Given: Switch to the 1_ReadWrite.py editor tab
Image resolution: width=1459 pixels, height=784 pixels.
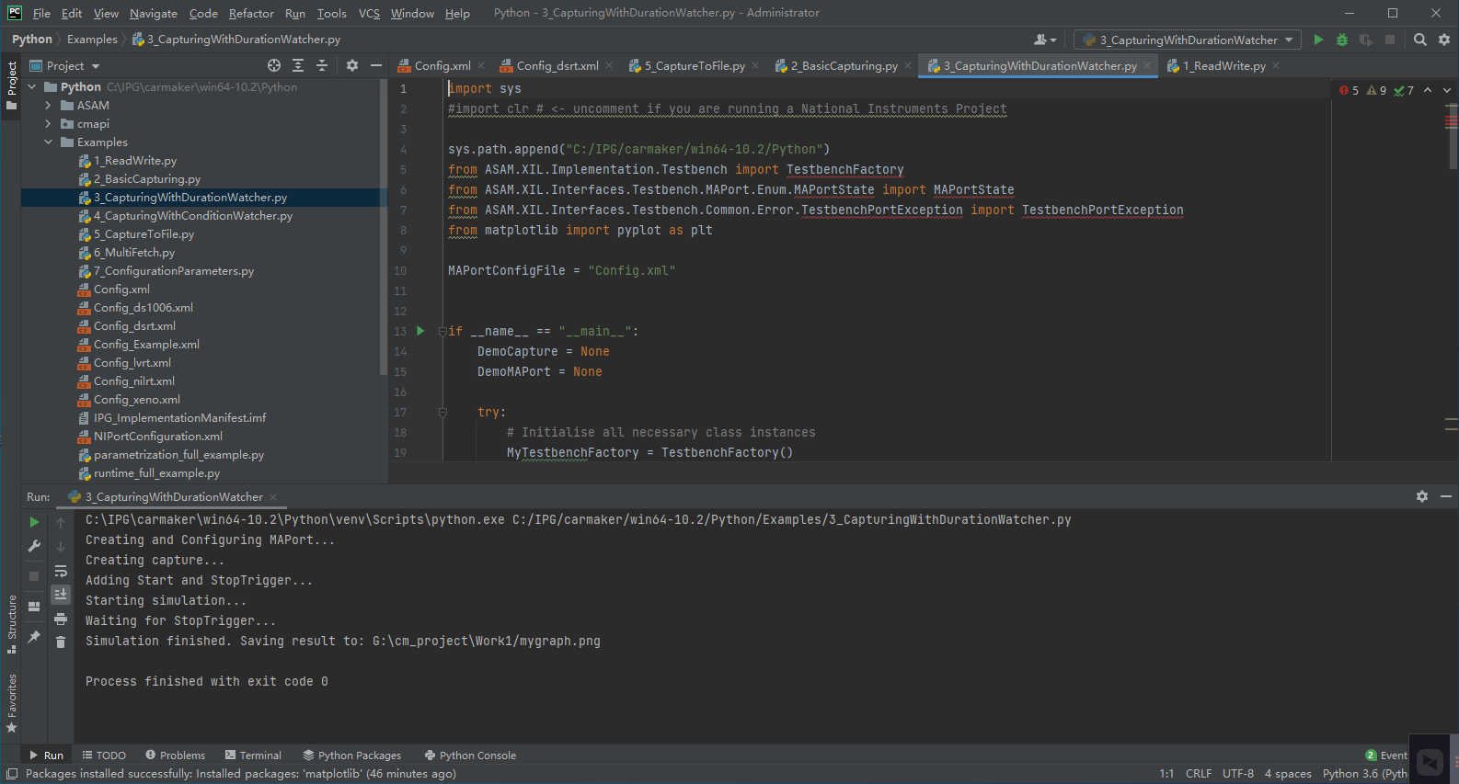Looking at the screenshot, I should 1223,65.
